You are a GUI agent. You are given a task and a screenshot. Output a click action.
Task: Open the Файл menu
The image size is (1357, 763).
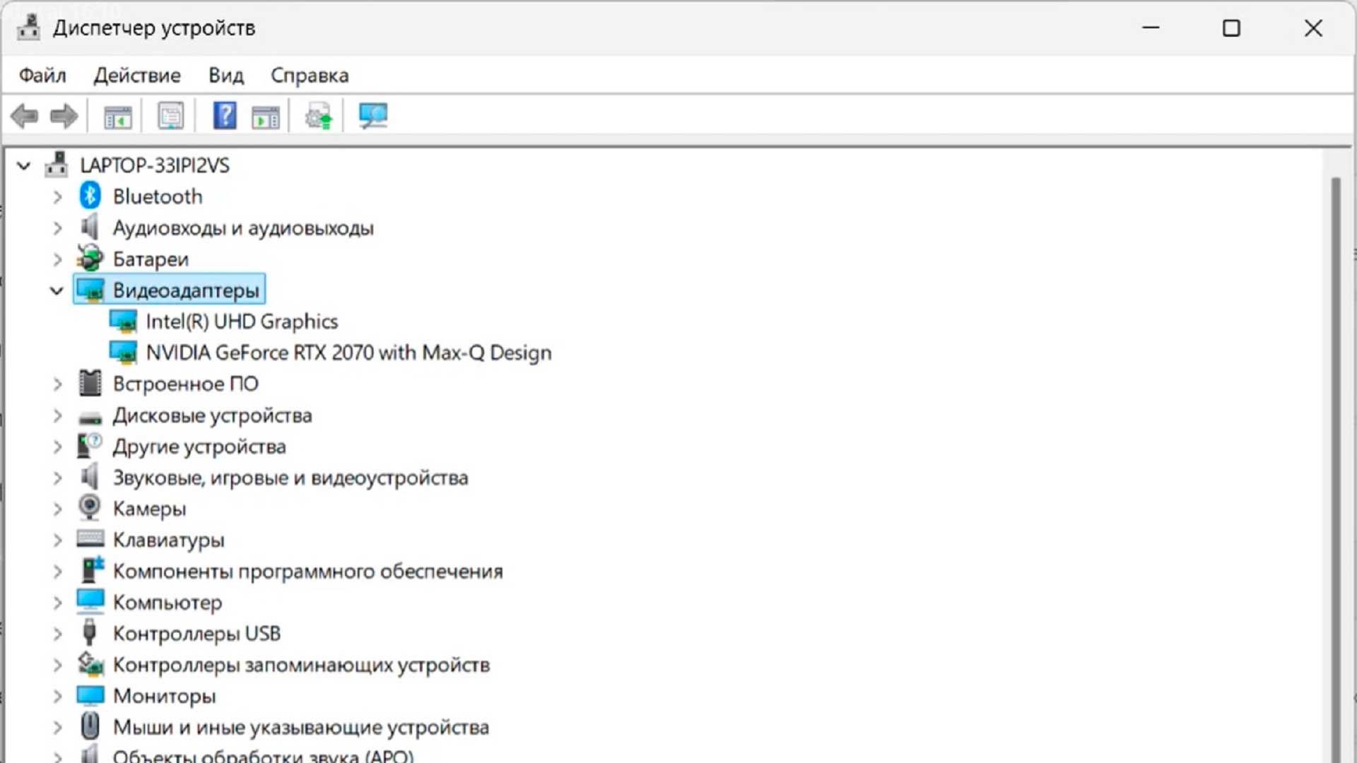[41, 75]
